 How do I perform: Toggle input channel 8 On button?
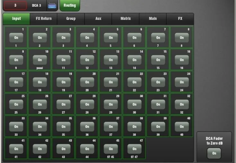point(182,38)
